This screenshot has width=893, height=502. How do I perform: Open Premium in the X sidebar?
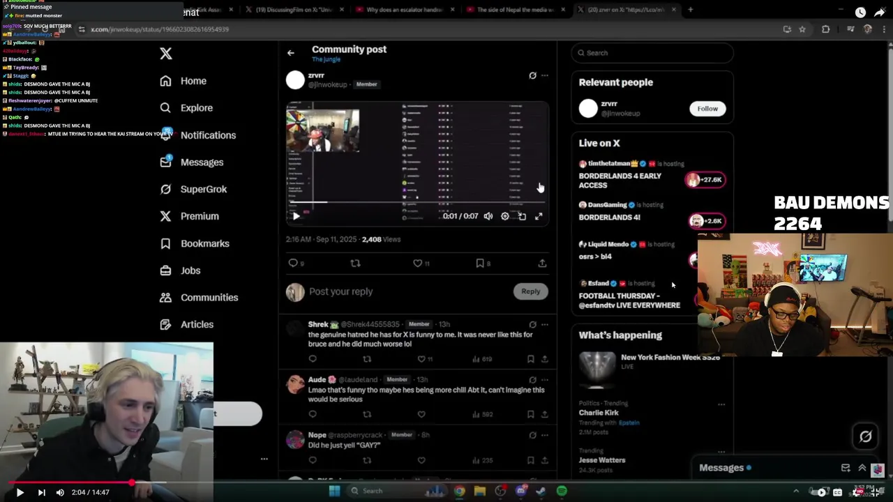point(189,216)
